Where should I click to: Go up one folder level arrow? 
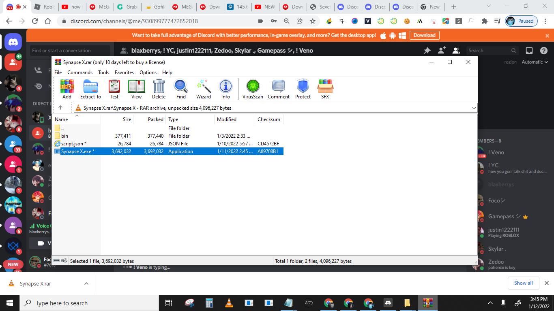click(x=60, y=108)
